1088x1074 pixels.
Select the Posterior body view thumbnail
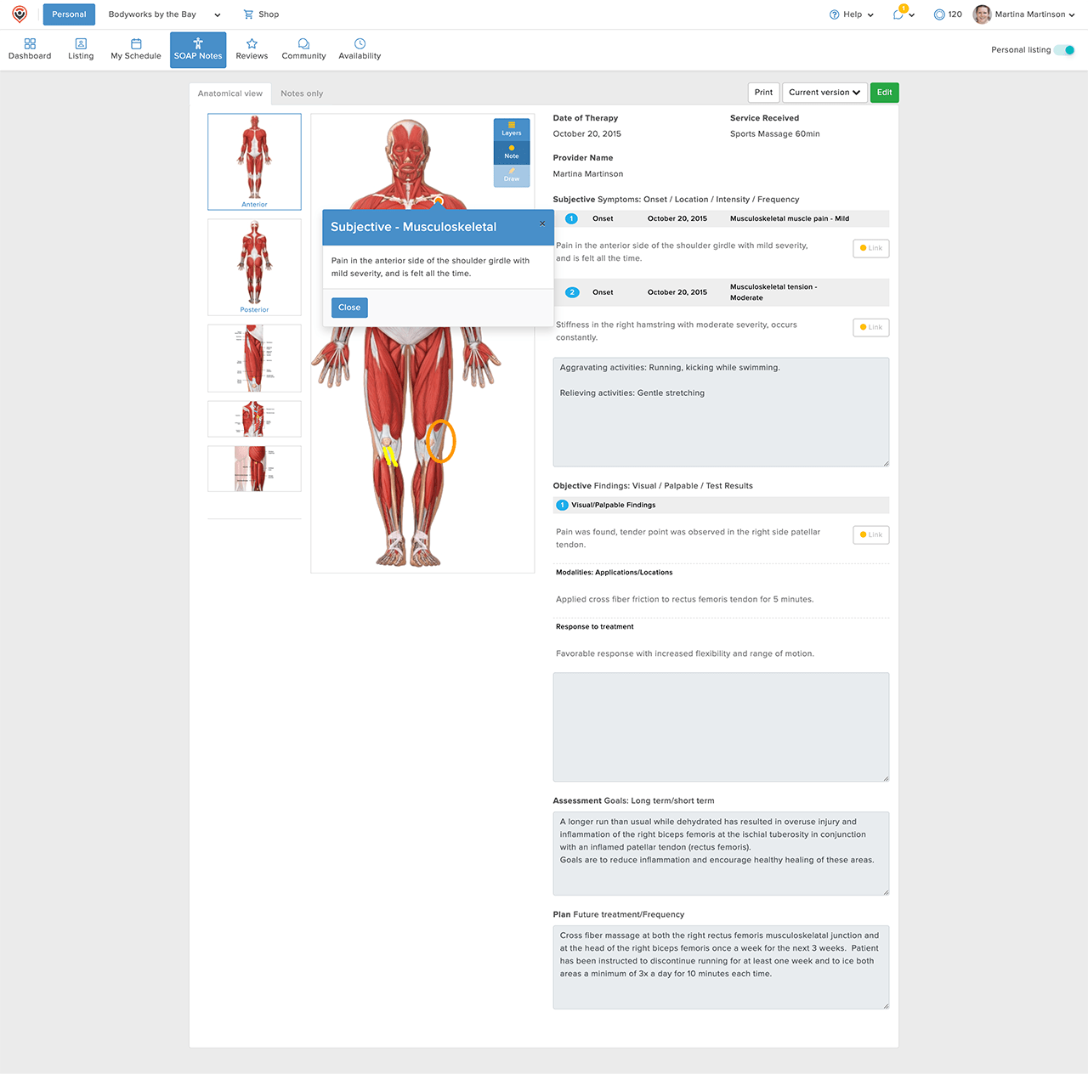[x=254, y=267]
